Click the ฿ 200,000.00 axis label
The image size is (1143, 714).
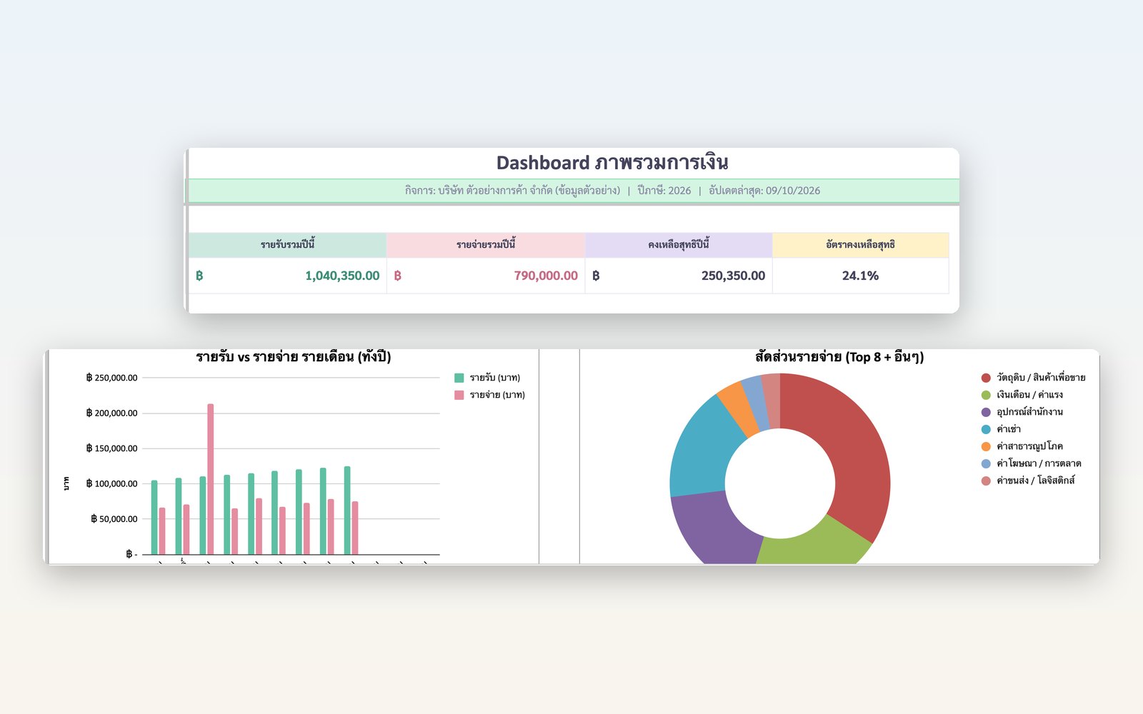(x=111, y=413)
